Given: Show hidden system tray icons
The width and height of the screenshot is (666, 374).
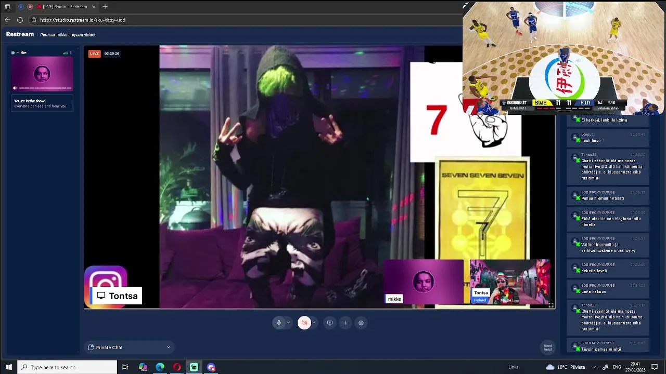Looking at the screenshot, I should click(595, 367).
